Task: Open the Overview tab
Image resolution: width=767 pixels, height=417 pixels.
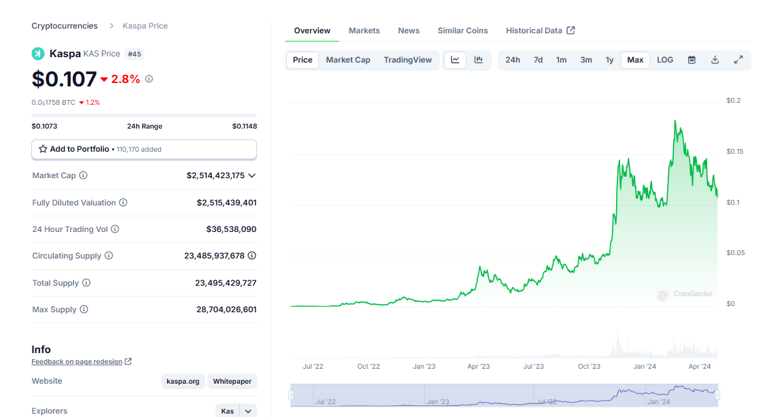Action: (x=312, y=31)
